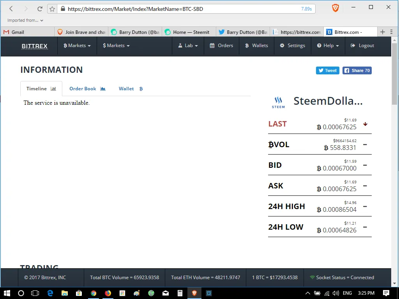
Task: Click the Tweet button
Action: click(x=327, y=70)
